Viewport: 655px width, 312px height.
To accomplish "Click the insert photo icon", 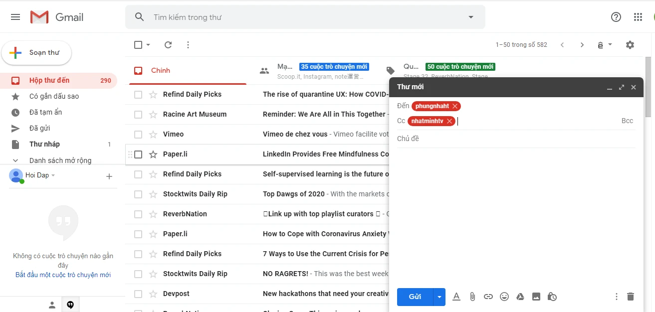I will tap(536, 297).
